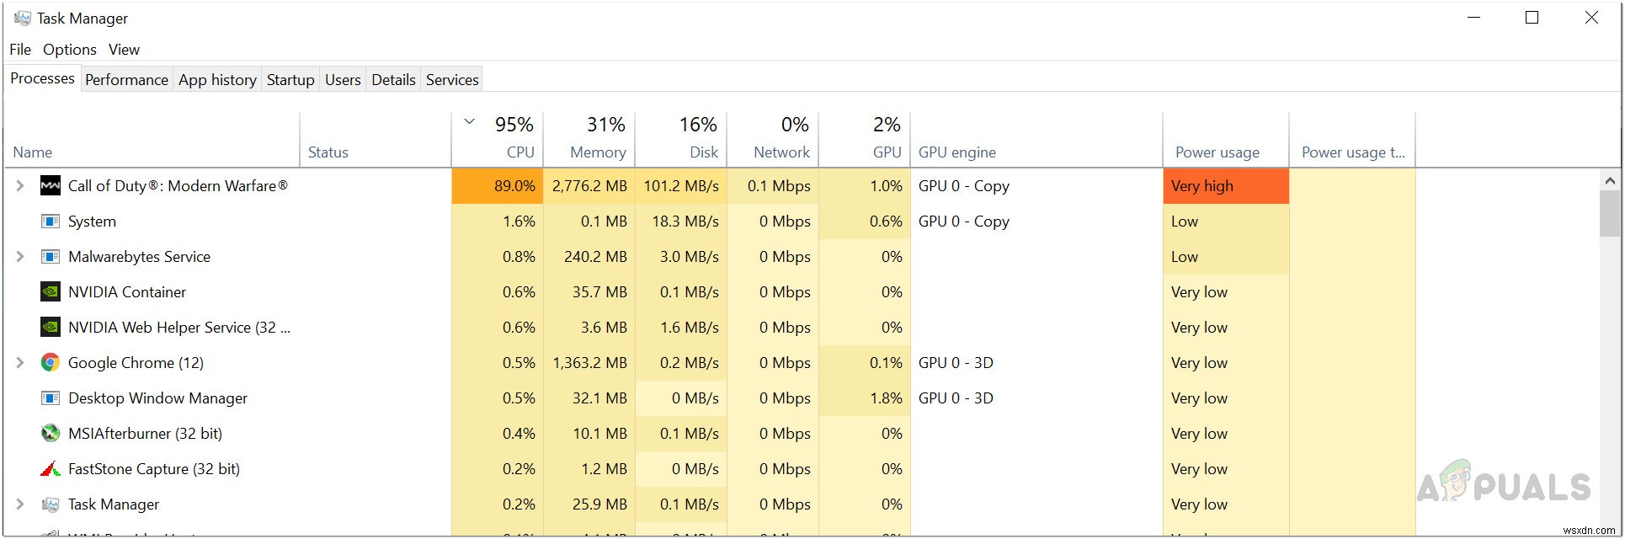Click the Malwarebytes Service icon
Screen dimensions: 1625x539
51,257
